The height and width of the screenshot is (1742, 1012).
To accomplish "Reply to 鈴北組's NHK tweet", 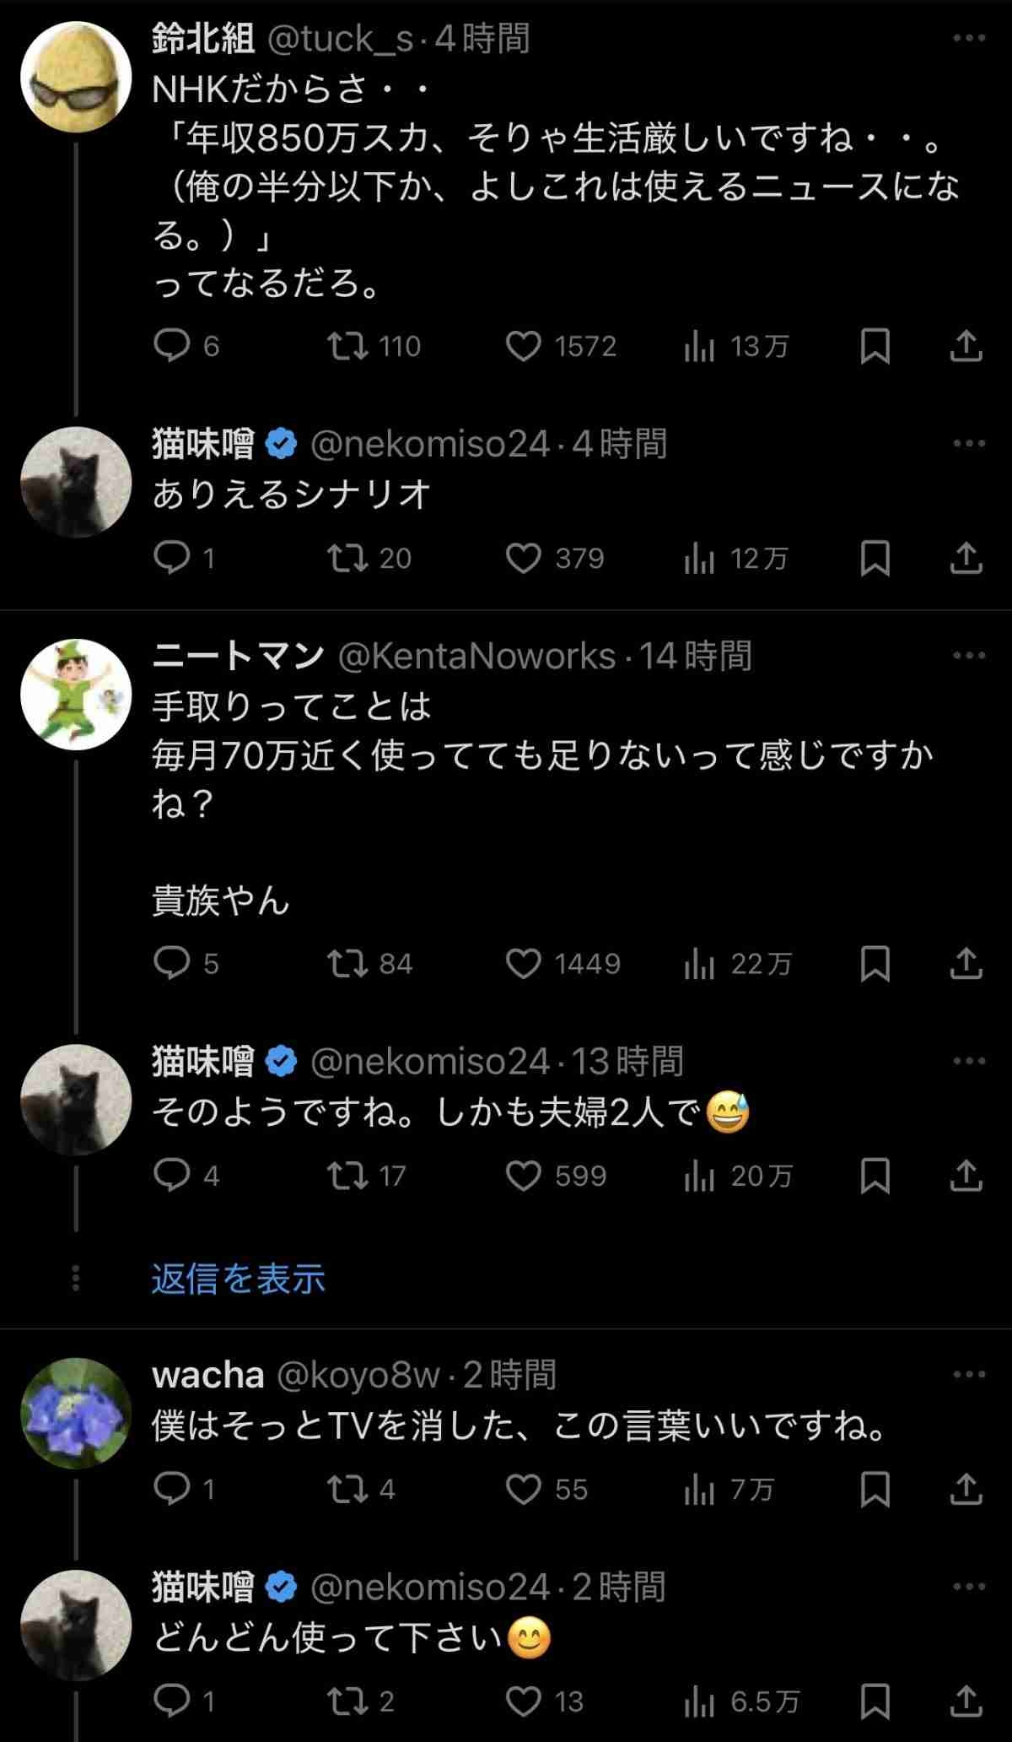I will 172,346.
